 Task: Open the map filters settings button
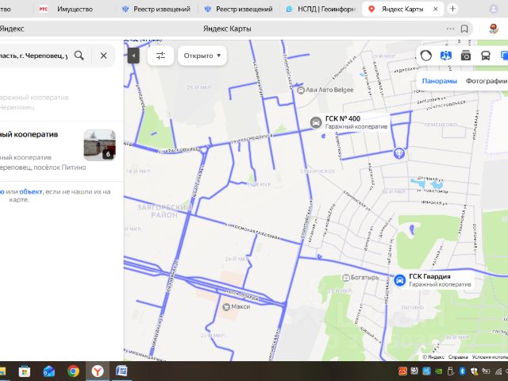[x=160, y=56]
